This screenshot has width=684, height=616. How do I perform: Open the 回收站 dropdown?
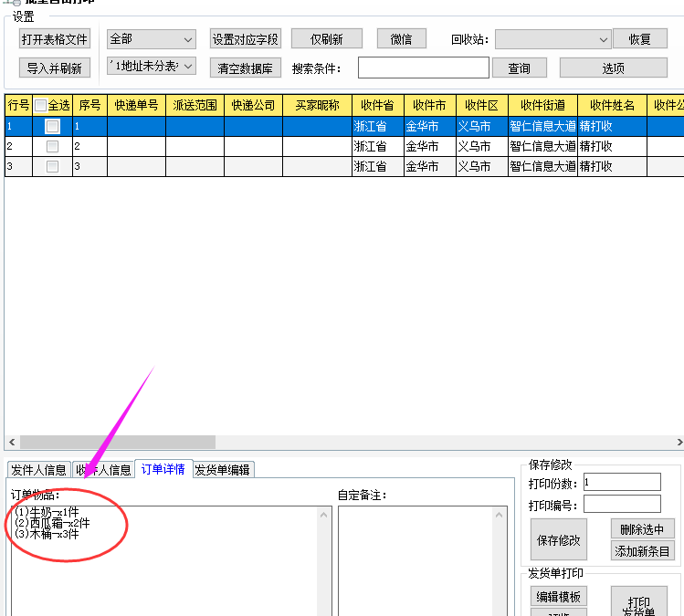point(552,39)
